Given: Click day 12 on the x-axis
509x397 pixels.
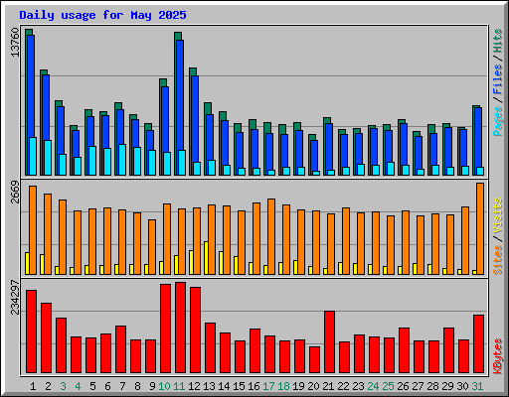Looking at the screenshot, I should tap(194, 386).
